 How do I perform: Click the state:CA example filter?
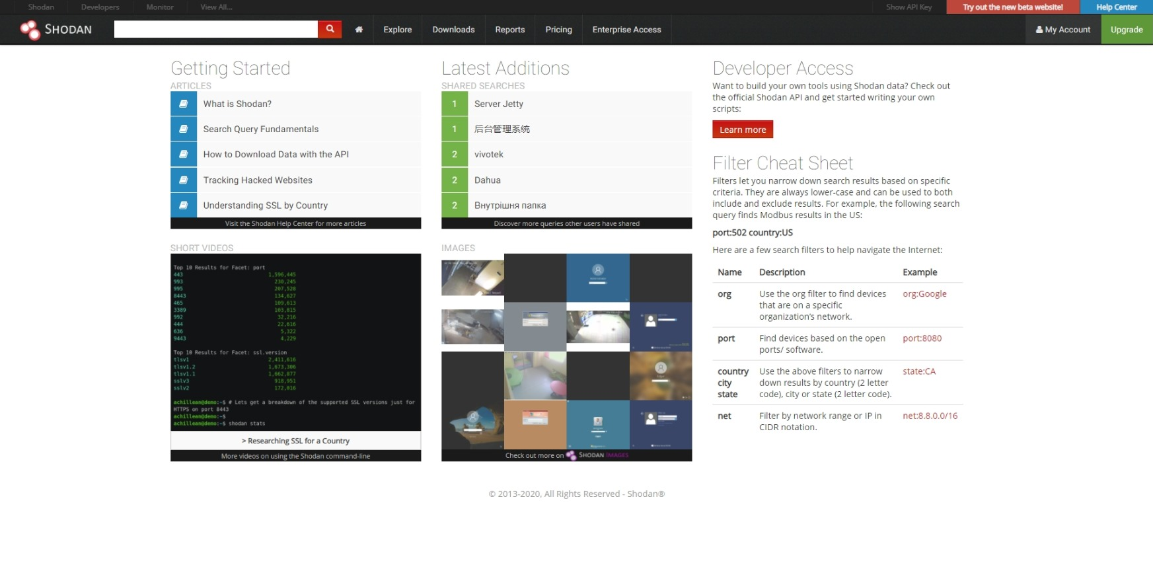919,371
